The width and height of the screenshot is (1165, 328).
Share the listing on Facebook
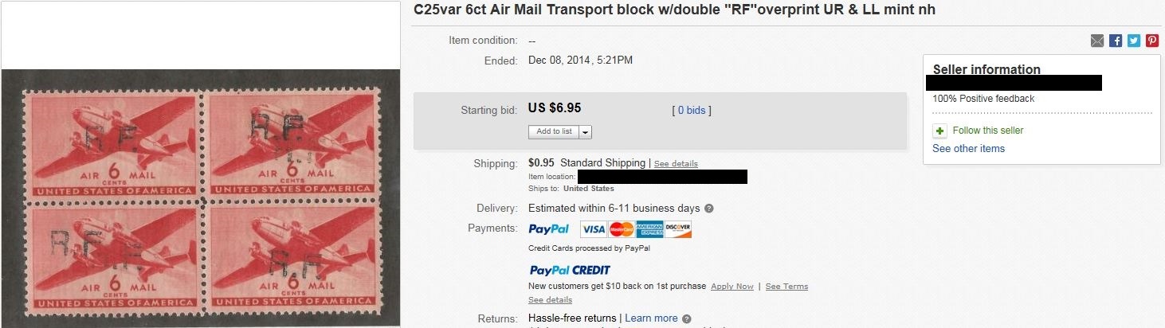click(1116, 41)
